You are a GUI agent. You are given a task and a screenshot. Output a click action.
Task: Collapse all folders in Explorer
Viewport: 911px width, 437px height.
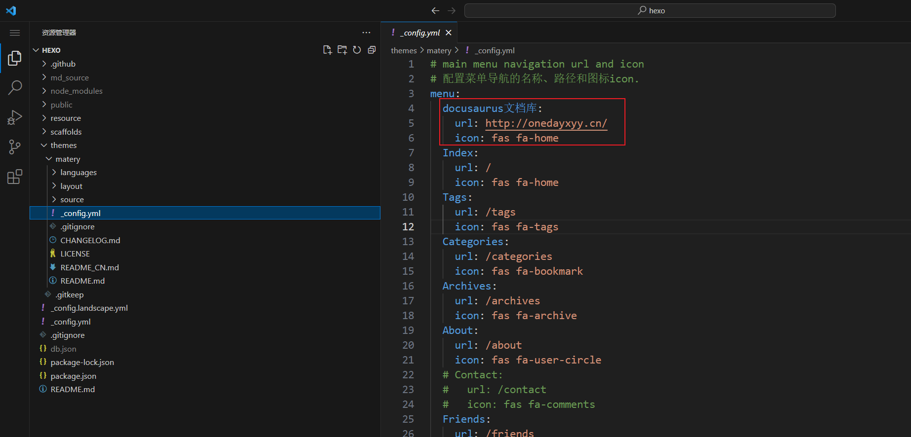click(372, 50)
